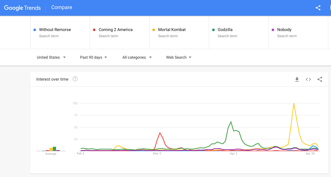Click the 25 value on the y-axis
The height and width of the screenshot is (177, 331).
[x=76, y=139]
